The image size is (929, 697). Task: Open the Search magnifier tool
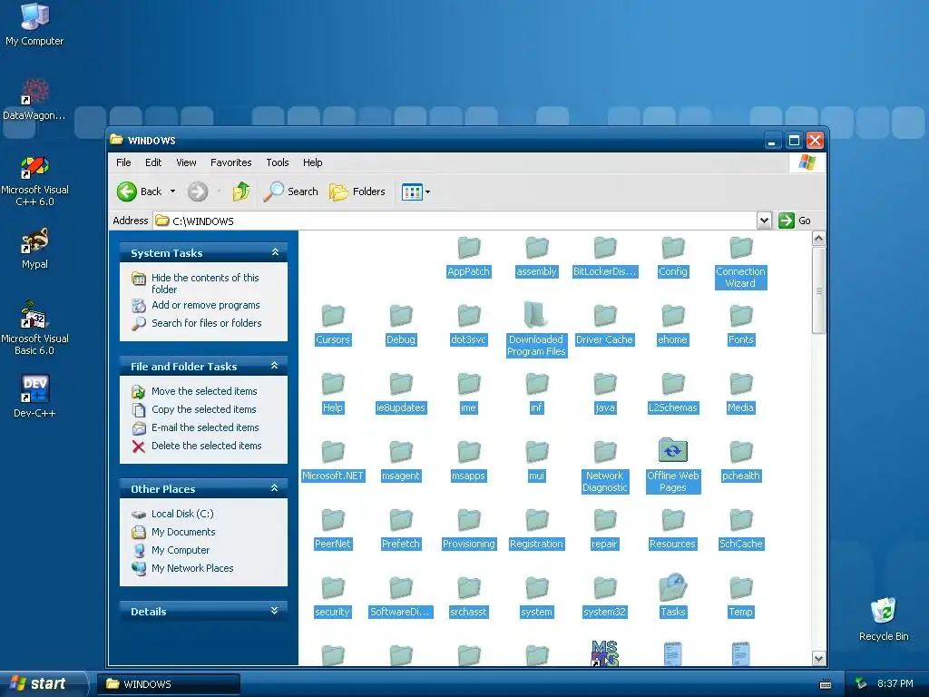[x=290, y=191]
